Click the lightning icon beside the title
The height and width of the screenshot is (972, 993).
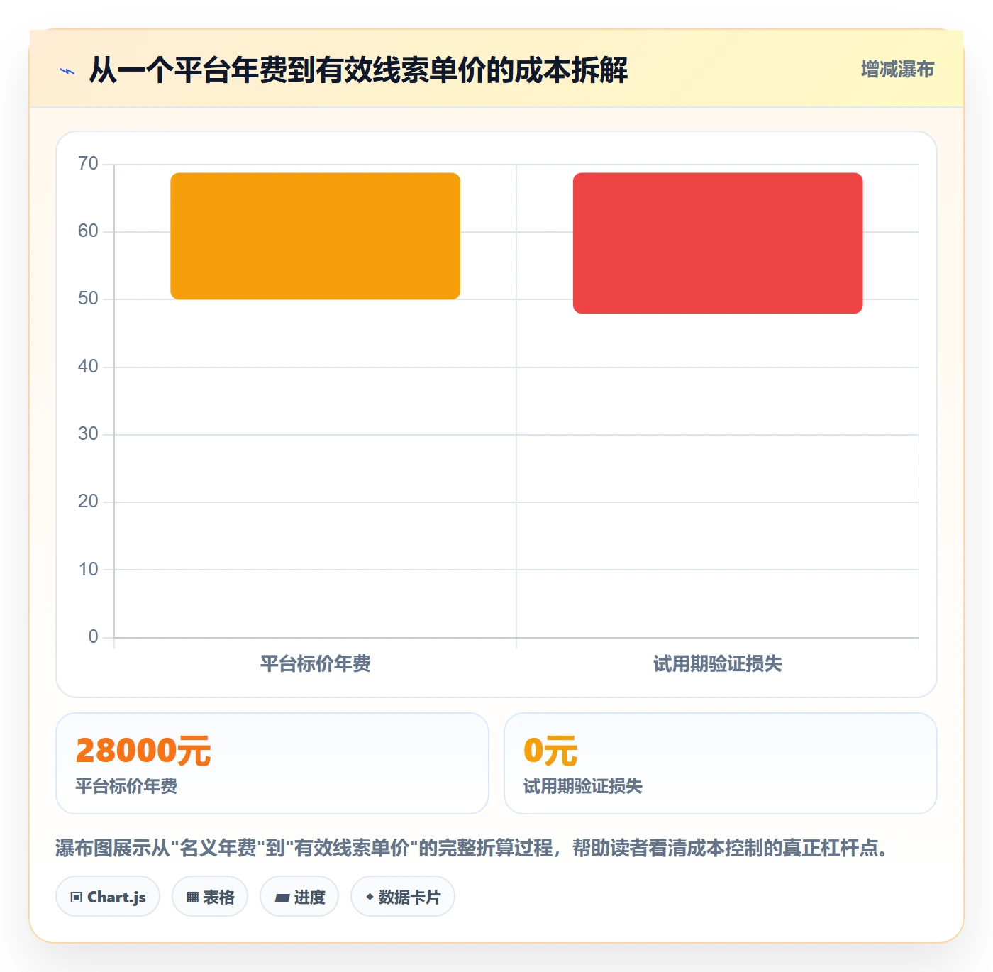coord(67,71)
